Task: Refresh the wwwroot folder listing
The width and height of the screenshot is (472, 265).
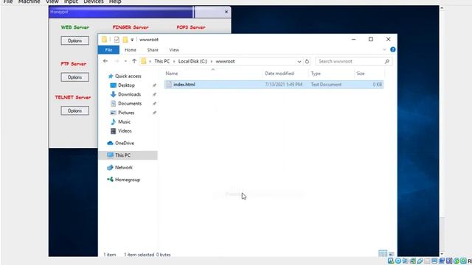Action: (x=307, y=61)
